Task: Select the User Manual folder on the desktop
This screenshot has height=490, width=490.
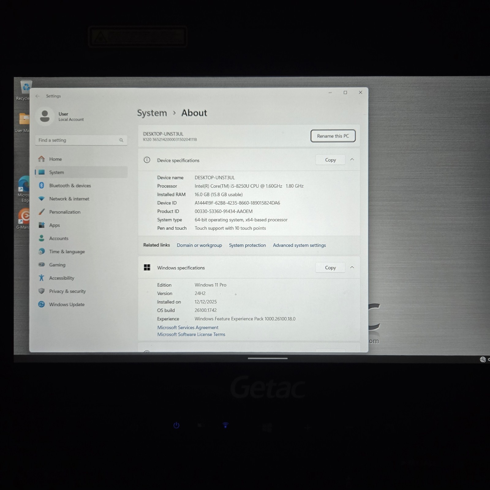Action: [23, 123]
